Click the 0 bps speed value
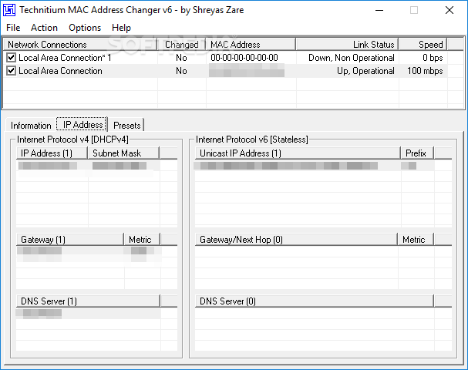468x370 pixels. point(433,58)
